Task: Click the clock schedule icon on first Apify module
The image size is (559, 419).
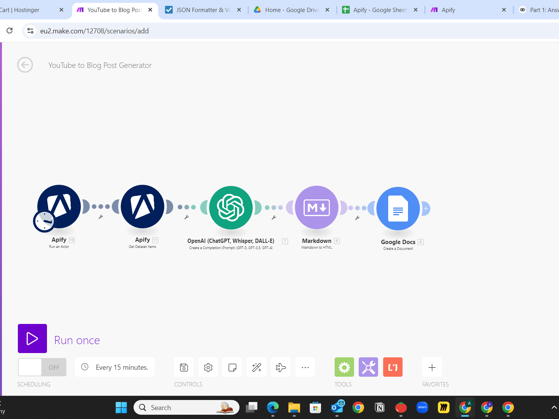Action: pyautogui.click(x=44, y=221)
